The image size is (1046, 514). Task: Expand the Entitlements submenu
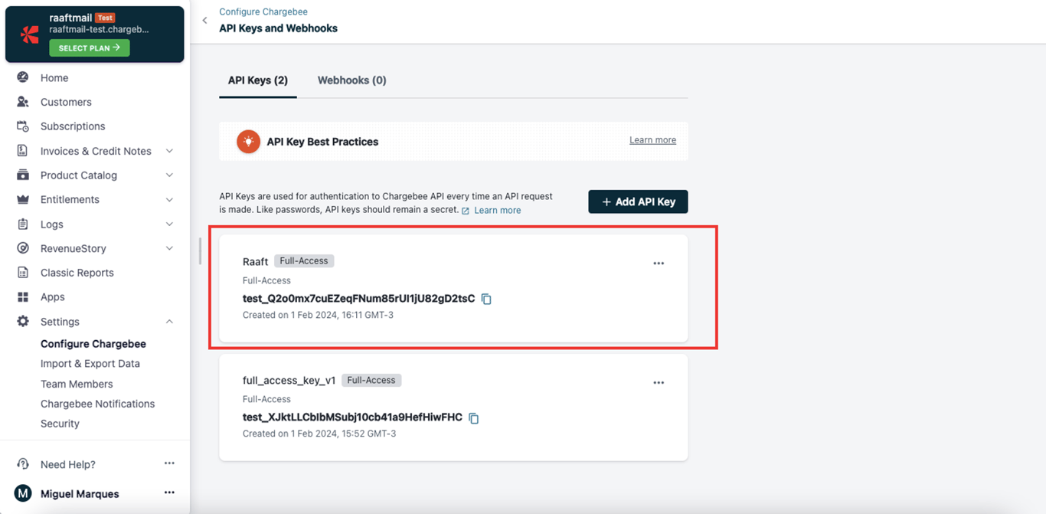pos(169,200)
